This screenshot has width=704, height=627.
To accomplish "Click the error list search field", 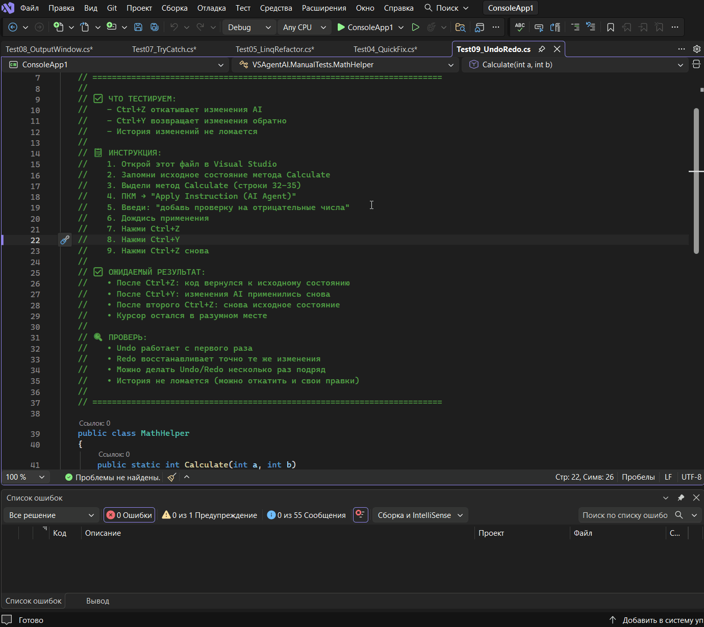I will click(x=625, y=515).
